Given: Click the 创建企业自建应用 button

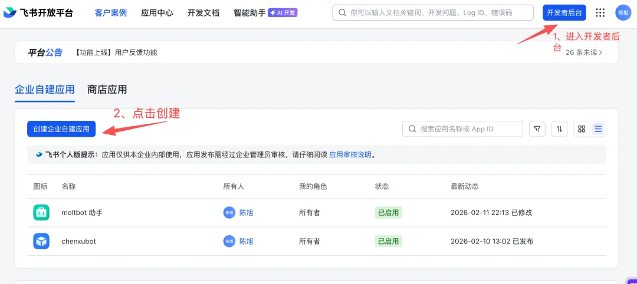Looking at the screenshot, I should click(x=61, y=129).
